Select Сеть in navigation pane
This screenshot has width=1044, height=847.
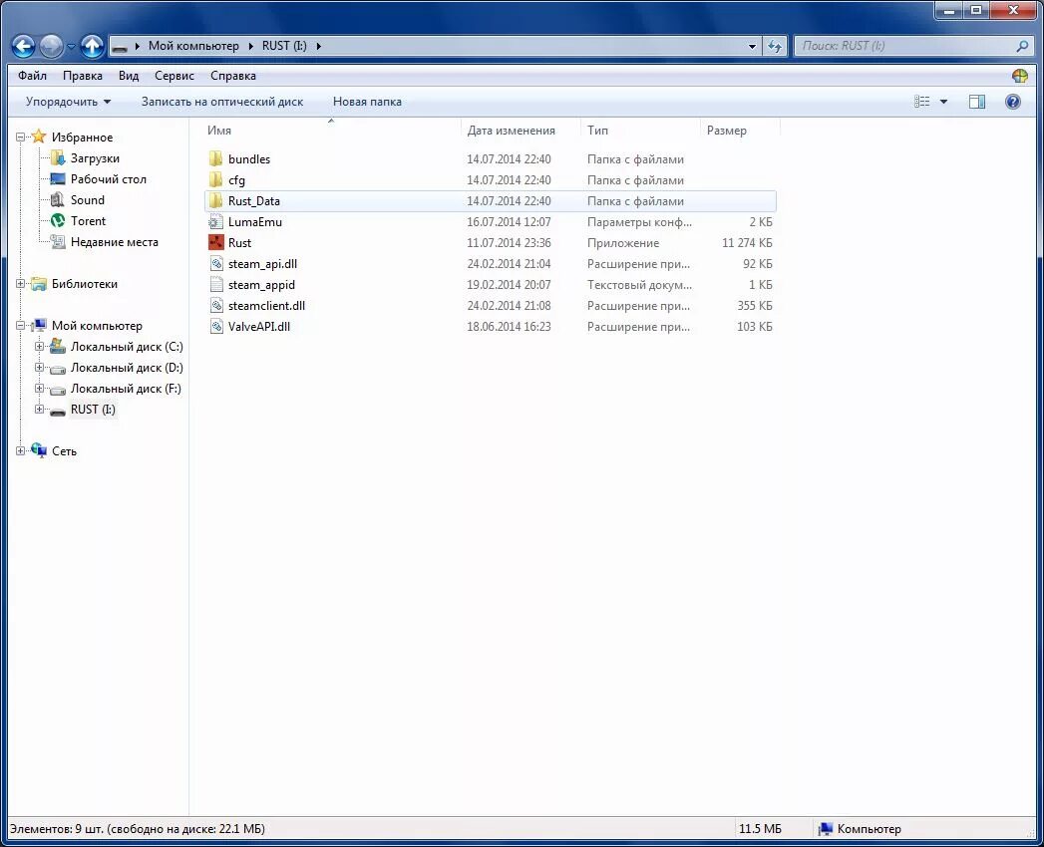[x=64, y=451]
